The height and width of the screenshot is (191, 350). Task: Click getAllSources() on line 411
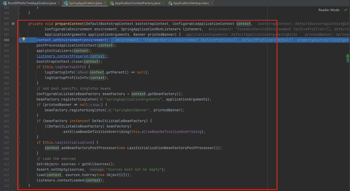coord(97,164)
